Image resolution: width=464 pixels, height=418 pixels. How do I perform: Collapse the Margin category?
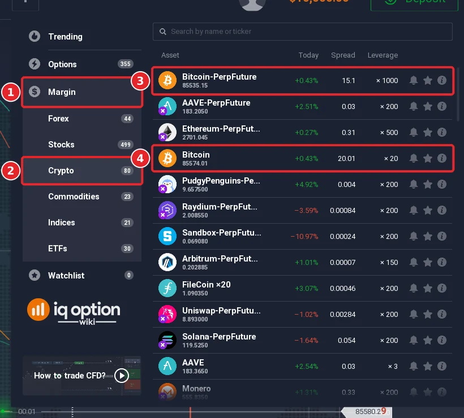click(x=82, y=92)
